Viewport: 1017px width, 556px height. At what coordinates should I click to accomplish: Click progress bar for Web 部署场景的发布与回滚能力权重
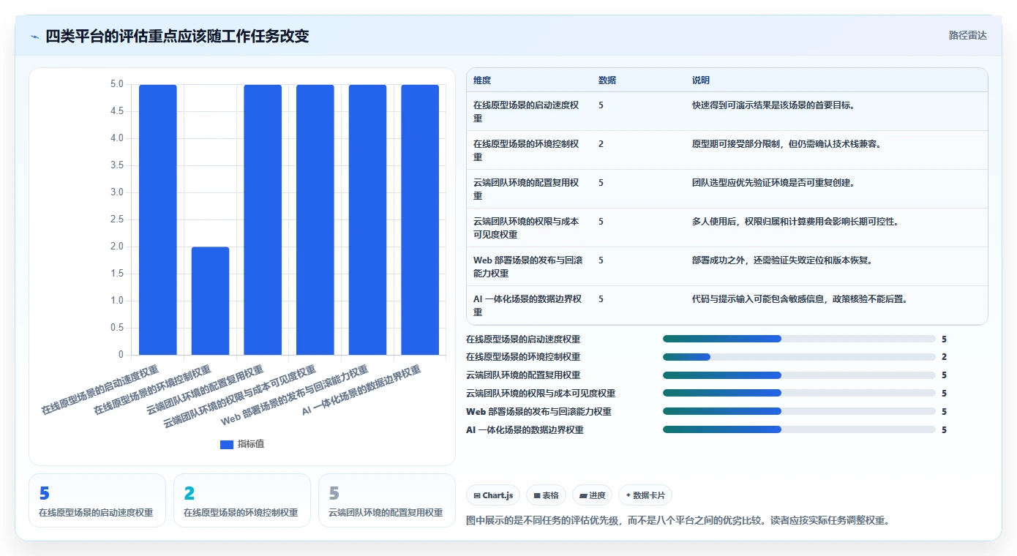[x=799, y=411]
